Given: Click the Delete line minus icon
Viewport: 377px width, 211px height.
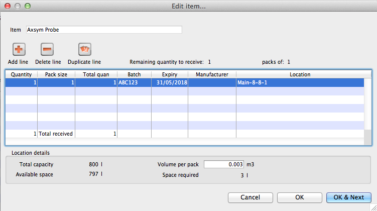Looking at the screenshot, I should [47, 50].
